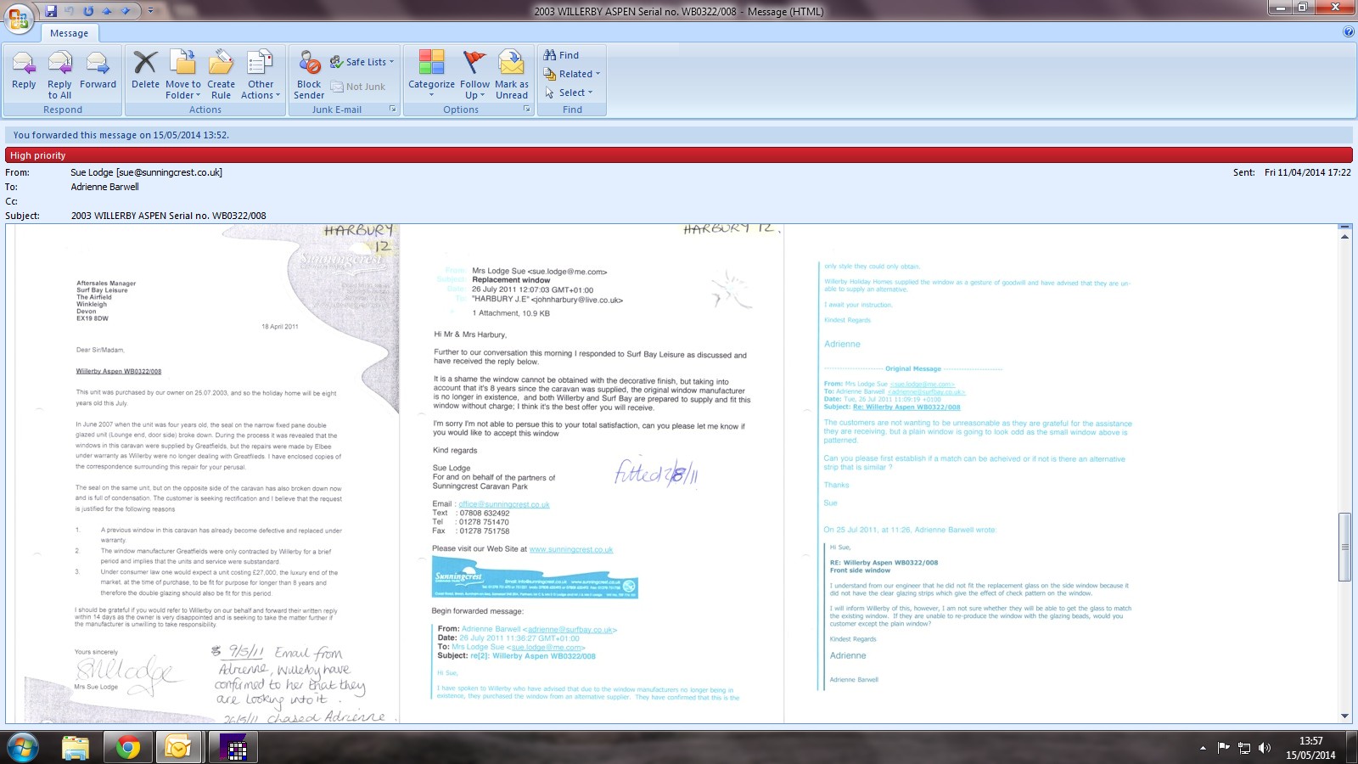Open the Move to Folder dropdown

click(183, 75)
